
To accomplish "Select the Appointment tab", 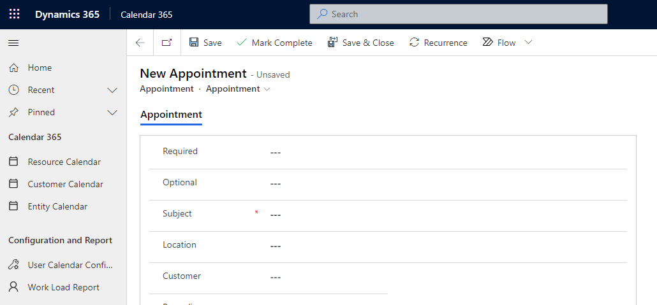I will tap(171, 115).
